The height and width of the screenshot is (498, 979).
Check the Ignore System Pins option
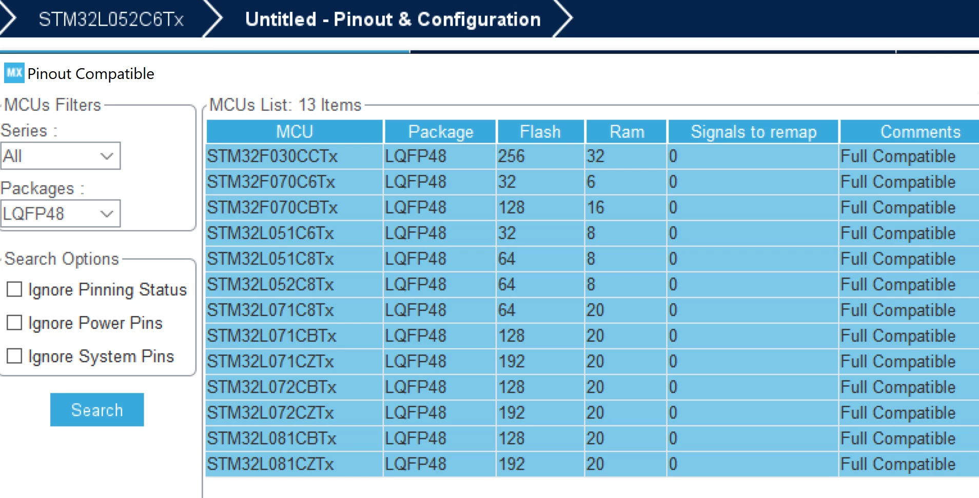14,356
